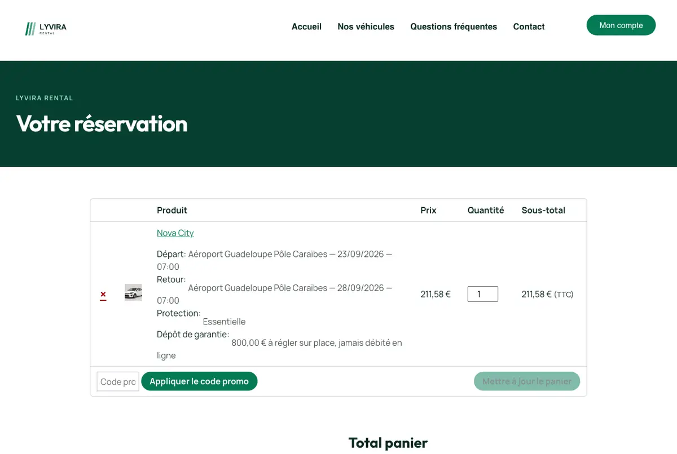Click the LYVIRA RENTAL banner label

45,98
